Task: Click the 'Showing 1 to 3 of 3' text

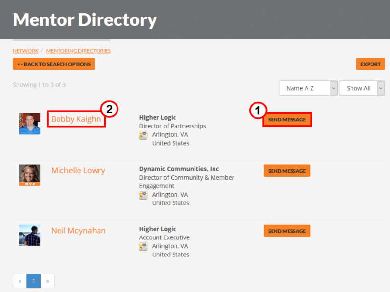Action: tap(39, 85)
